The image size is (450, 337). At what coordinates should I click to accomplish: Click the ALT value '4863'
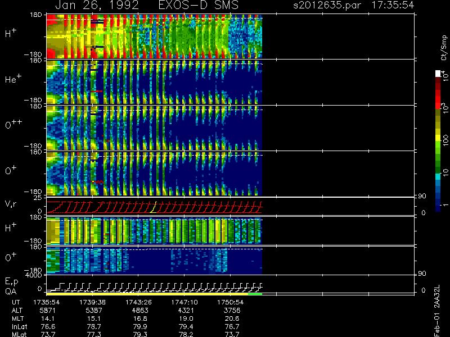pyautogui.click(x=140, y=311)
